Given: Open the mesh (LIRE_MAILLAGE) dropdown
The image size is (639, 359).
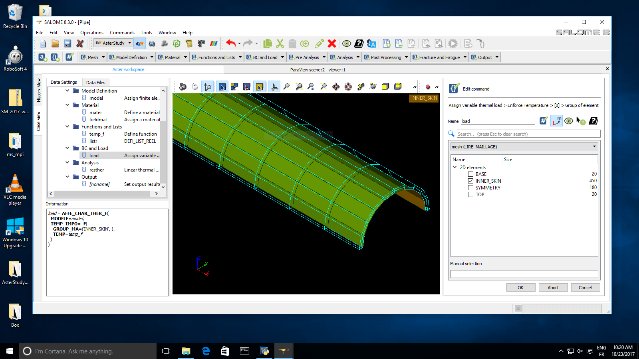Looking at the screenshot, I should [524, 147].
